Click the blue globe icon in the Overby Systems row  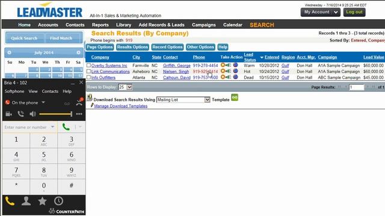point(235,65)
